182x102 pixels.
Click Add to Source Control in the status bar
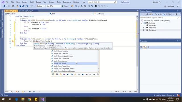point(164,95)
